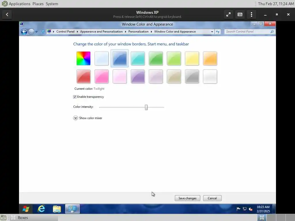The width and height of the screenshot is (295, 221).
Task: Pick the yellow sun swatch
Action: (x=192, y=58)
